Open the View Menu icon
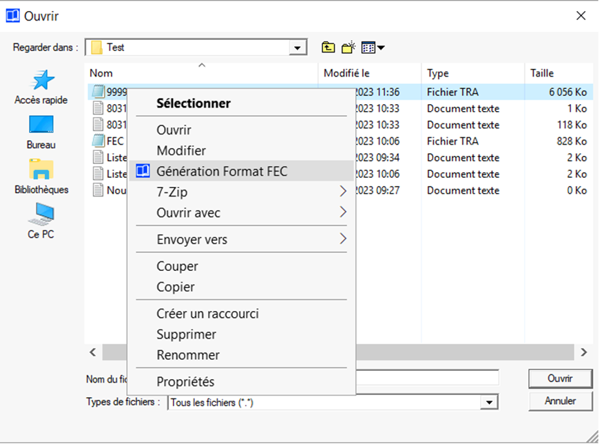Image resolution: width=600 pixels, height=444 pixels. [373, 48]
